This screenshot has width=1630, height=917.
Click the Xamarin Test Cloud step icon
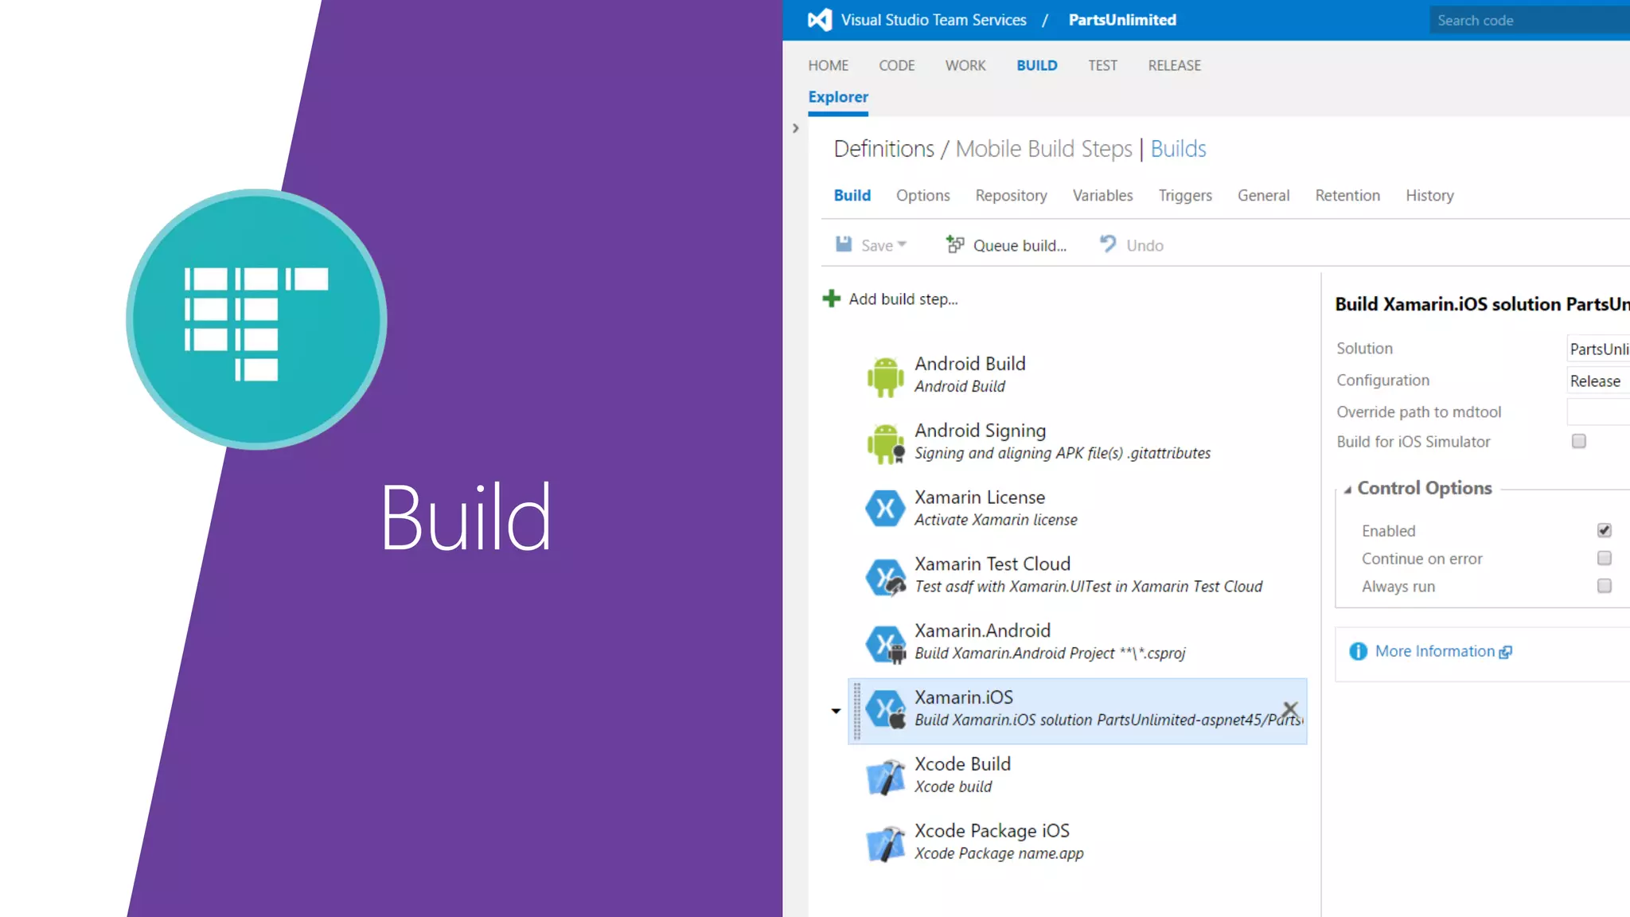click(885, 576)
